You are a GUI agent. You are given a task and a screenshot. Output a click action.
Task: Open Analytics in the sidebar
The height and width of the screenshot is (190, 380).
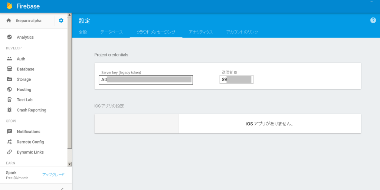25,37
